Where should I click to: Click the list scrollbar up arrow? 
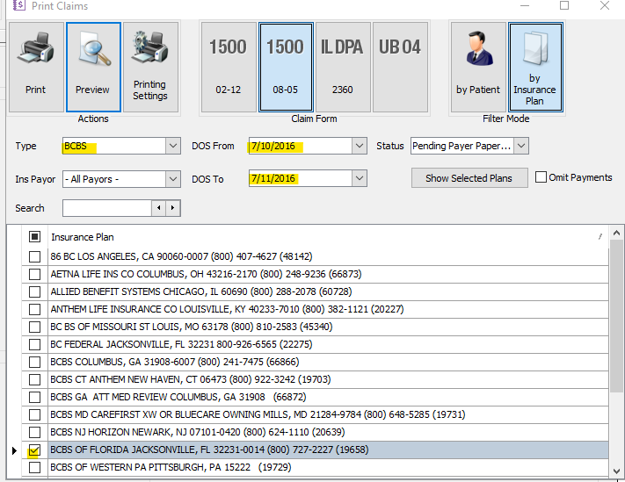coord(616,234)
